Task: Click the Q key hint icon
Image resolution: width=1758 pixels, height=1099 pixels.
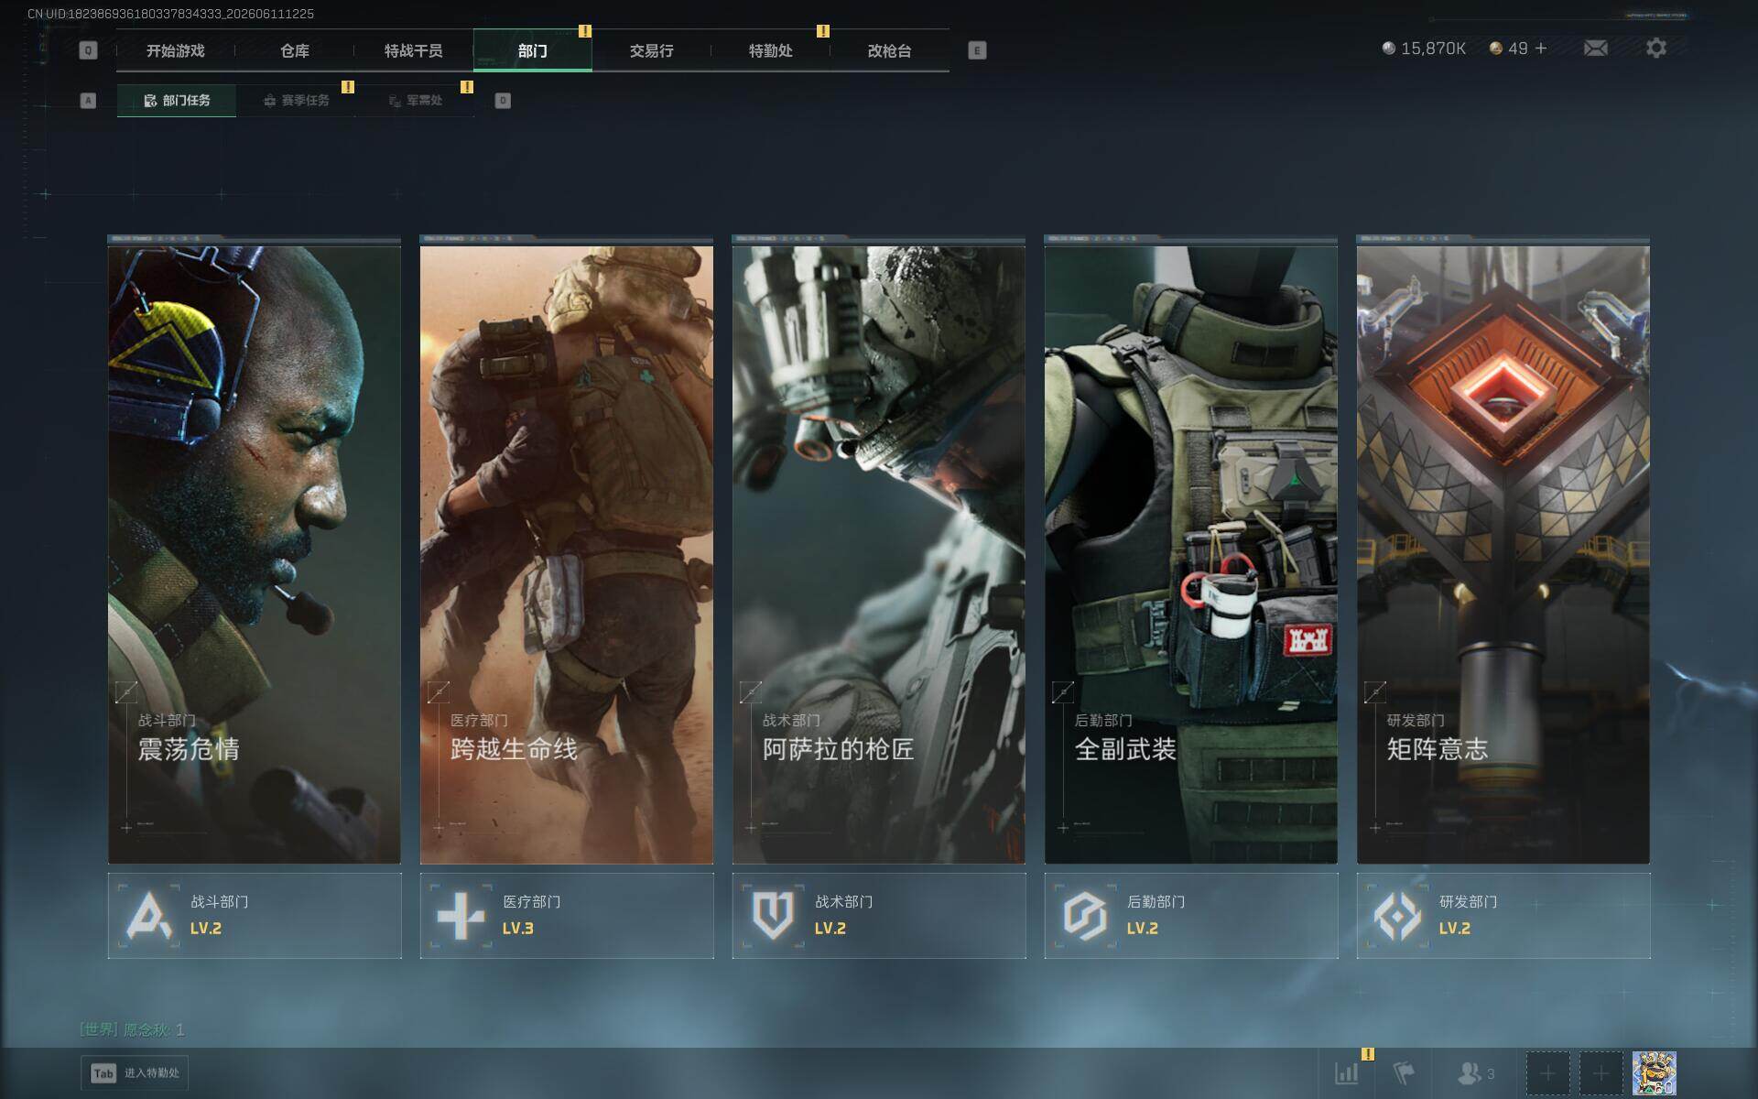Action: [88, 50]
